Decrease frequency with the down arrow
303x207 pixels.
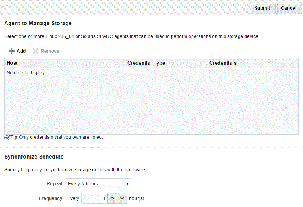click(x=122, y=198)
